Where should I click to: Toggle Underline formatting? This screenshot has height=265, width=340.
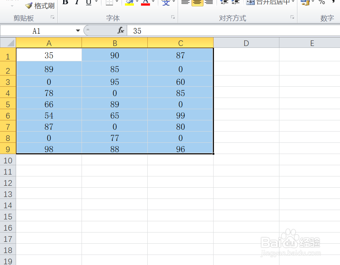pyautogui.click(x=89, y=2)
